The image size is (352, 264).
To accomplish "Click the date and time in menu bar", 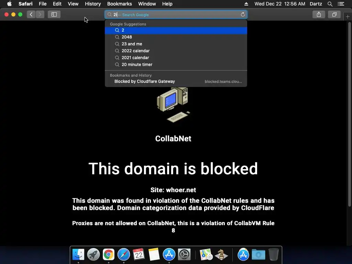I will click(x=280, y=4).
